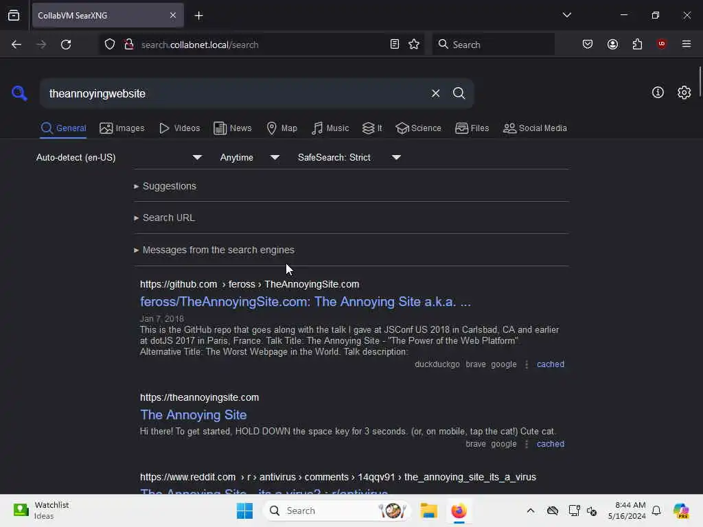Click the SearXNG magnifier logo

[x=19, y=93]
